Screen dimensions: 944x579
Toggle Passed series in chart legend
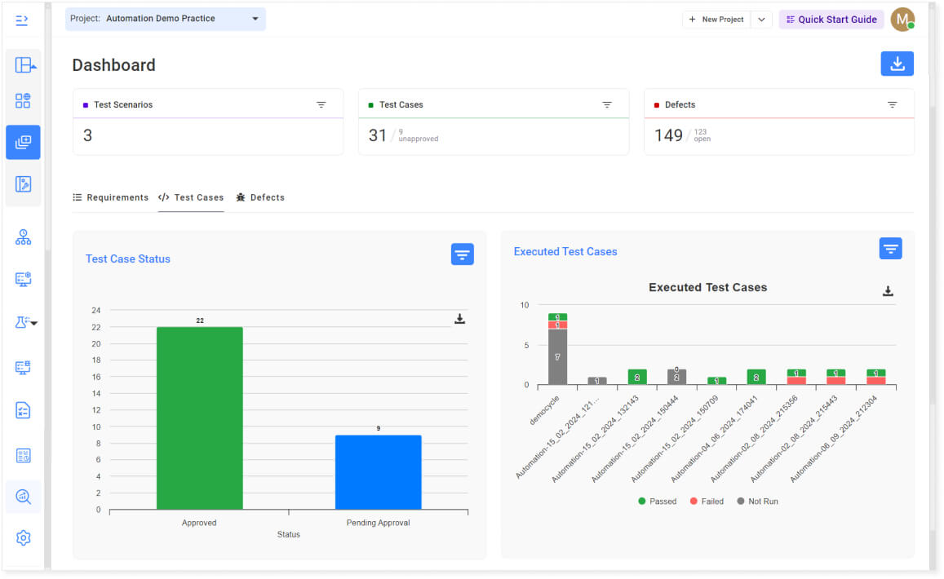(x=657, y=502)
